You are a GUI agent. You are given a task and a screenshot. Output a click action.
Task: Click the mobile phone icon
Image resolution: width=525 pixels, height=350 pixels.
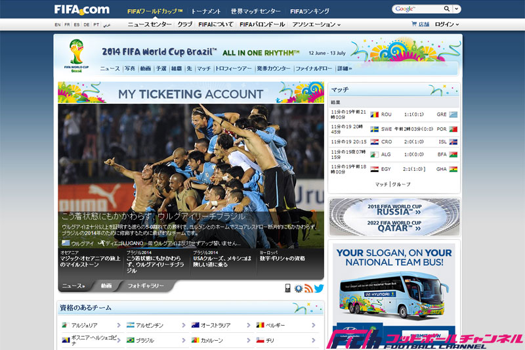point(287,288)
